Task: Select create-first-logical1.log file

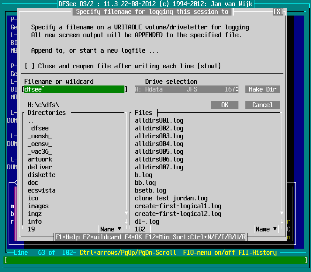Action: (x=178, y=206)
